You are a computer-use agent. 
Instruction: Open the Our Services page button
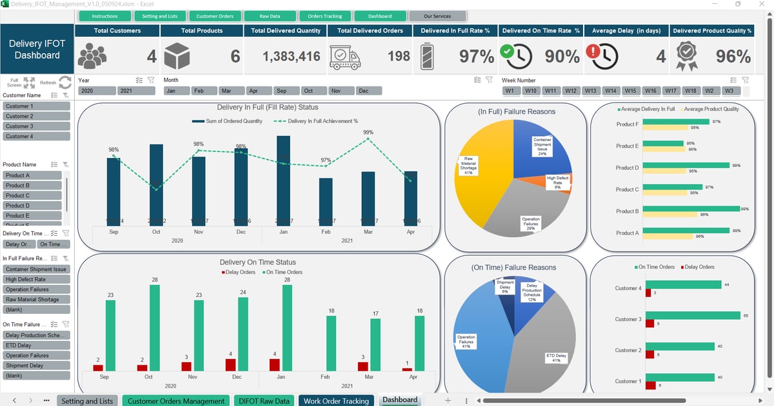(x=438, y=16)
